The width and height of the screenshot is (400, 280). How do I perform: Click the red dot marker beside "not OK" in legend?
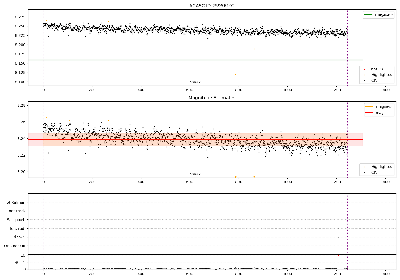point(365,70)
